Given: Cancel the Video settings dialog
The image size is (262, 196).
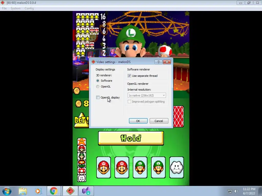Looking at the screenshot, I should coord(159,121).
